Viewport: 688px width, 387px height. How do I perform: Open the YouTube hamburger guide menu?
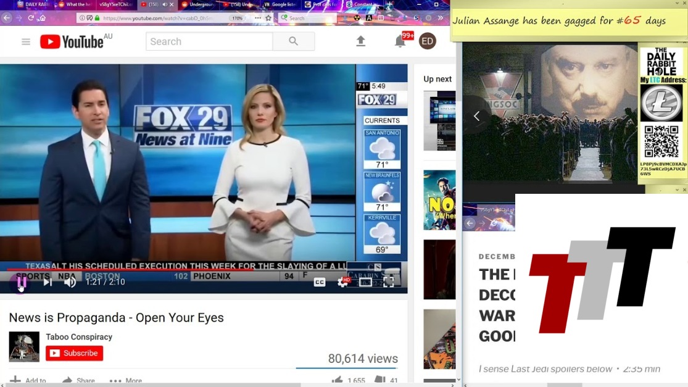click(26, 42)
